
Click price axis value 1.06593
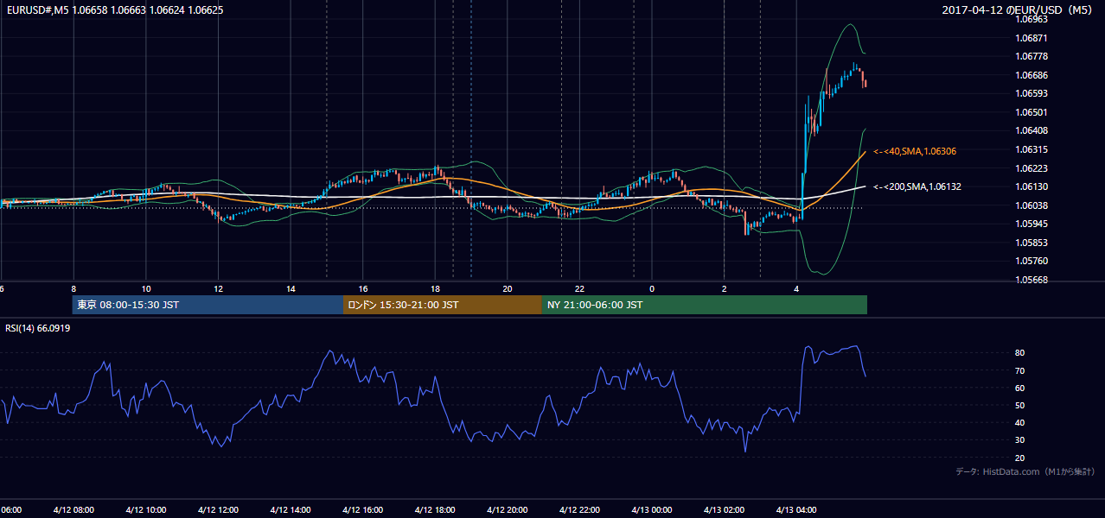tap(1031, 93)
